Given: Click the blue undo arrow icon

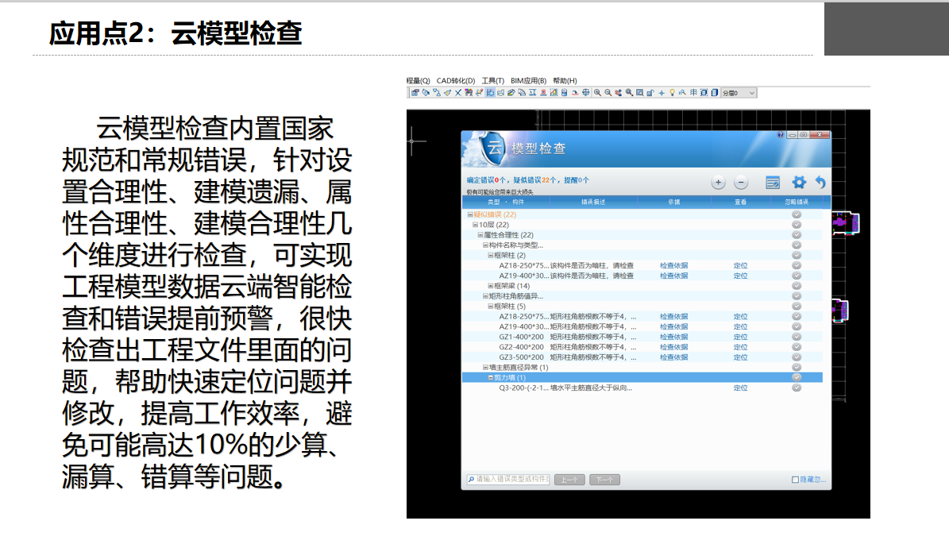Looking at the screenshot, I should [x=820, y=183].
